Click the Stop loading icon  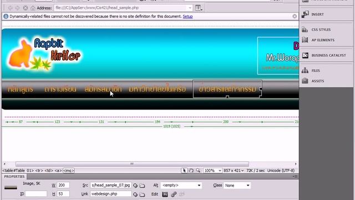point(26,8)
